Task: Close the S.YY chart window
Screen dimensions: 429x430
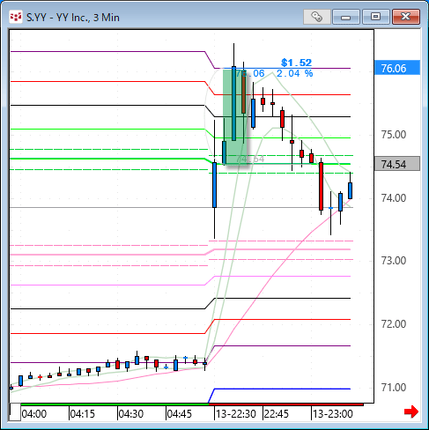Action: (406, 17)
